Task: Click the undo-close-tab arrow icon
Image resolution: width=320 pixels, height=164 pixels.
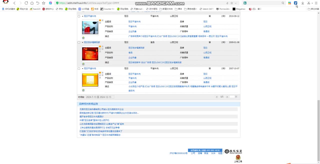Action: point(38,3)
